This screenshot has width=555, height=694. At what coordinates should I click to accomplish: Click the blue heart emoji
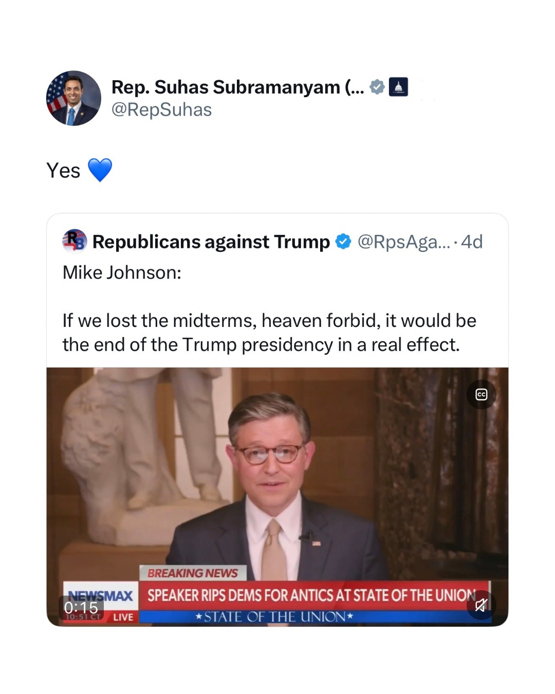point(100,170)
